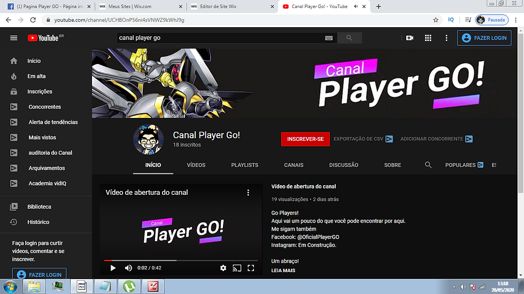Reload the page
Viewport: 524px width, 294px height.
coord(33,20)
